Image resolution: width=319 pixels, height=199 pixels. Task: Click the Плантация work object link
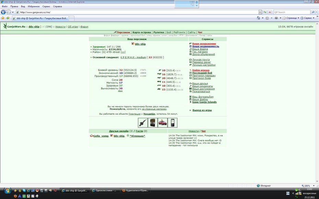(x=134, y=114)
